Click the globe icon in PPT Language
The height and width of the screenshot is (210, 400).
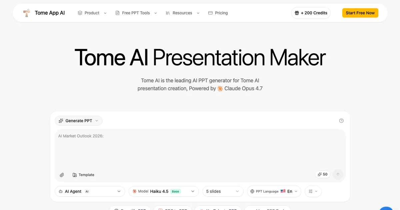pos(252,191)
